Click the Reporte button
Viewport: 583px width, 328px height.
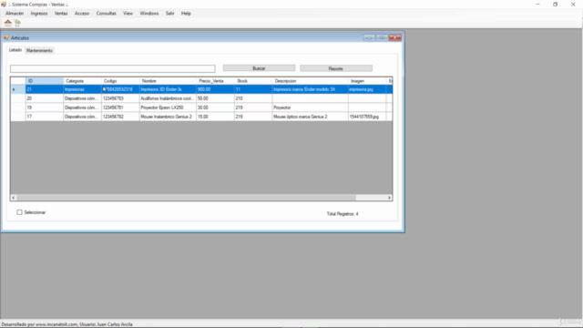click(336, 68)
